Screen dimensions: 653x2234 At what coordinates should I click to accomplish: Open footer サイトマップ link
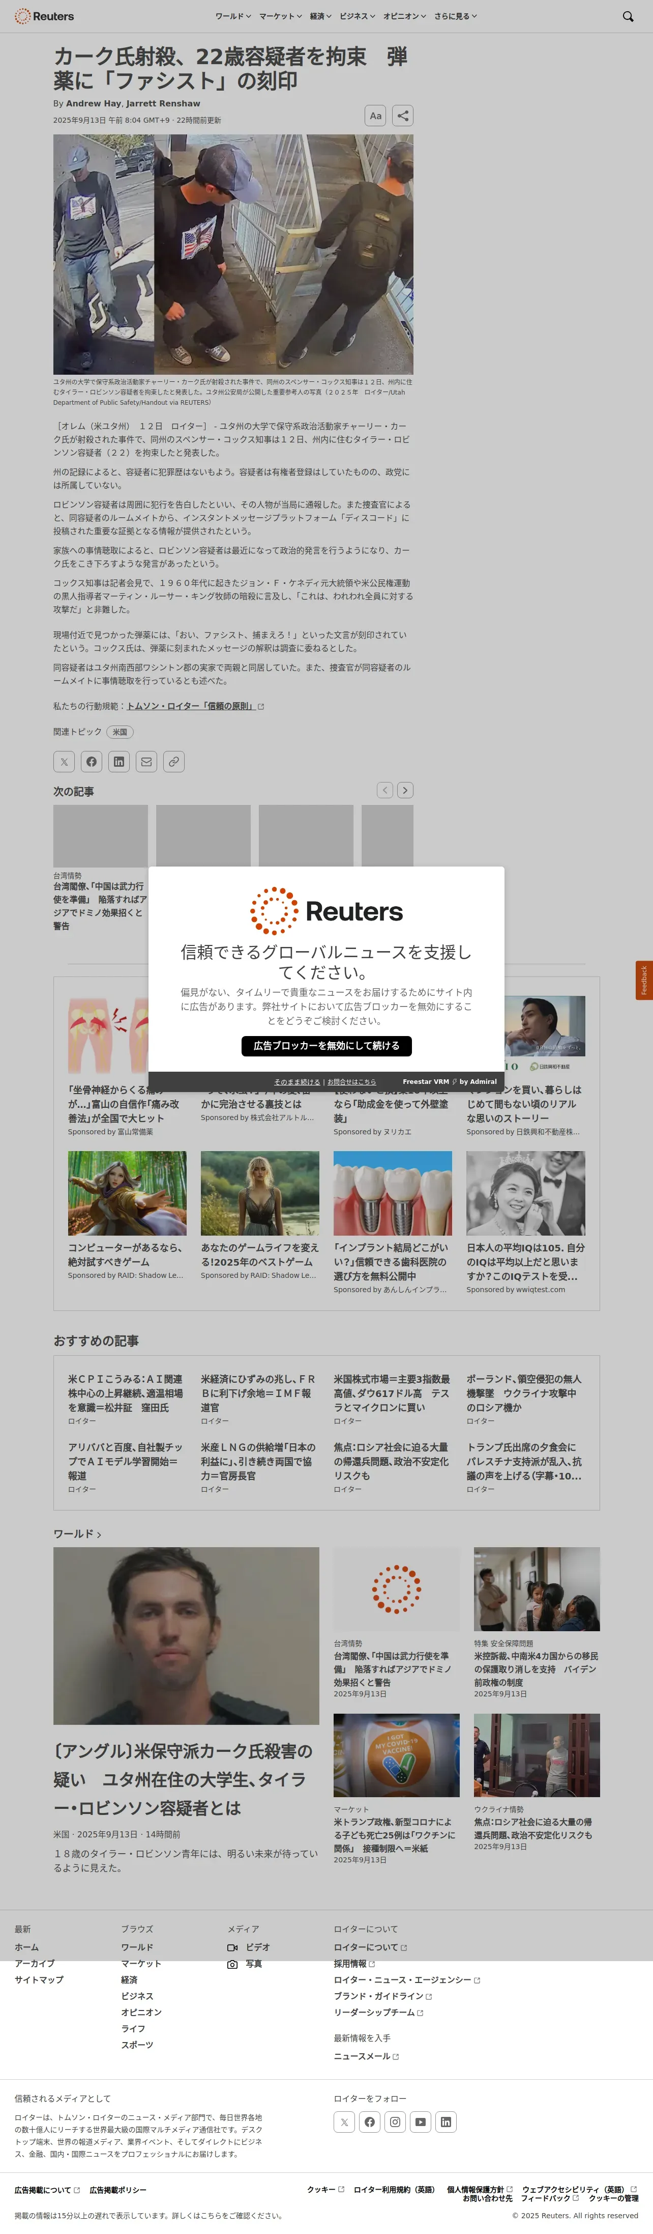[38, 1980]
